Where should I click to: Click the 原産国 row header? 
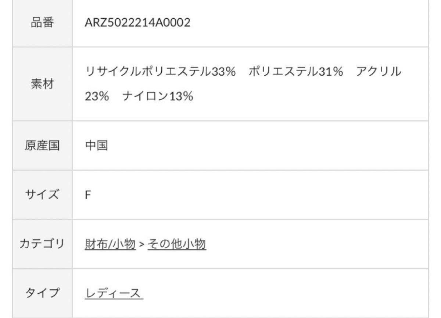pos(42,146)
